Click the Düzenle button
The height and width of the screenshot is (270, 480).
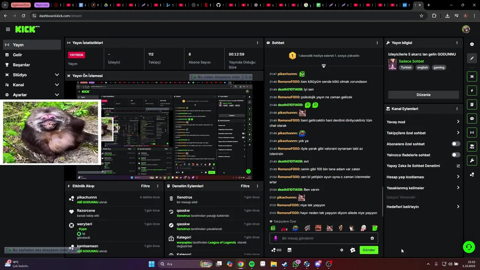pyautogui.click(x=423, y=95)
